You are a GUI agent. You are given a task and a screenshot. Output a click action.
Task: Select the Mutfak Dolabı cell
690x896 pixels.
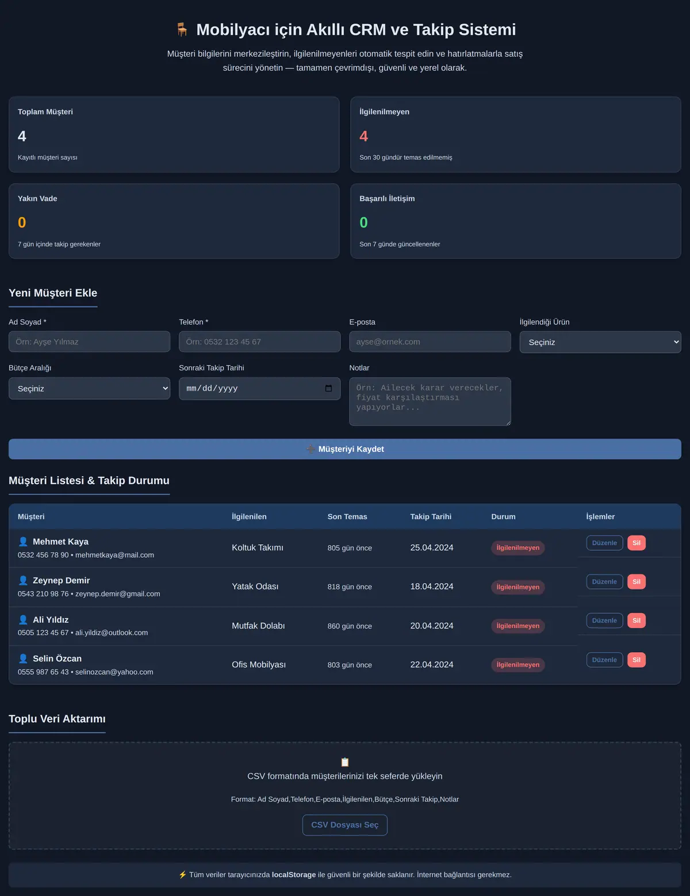point(258,626)
